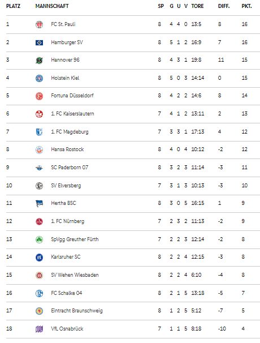The image size is (260, 343).
Task: Open the Eintracht Braunschweig team link
Action: [77, 311]
